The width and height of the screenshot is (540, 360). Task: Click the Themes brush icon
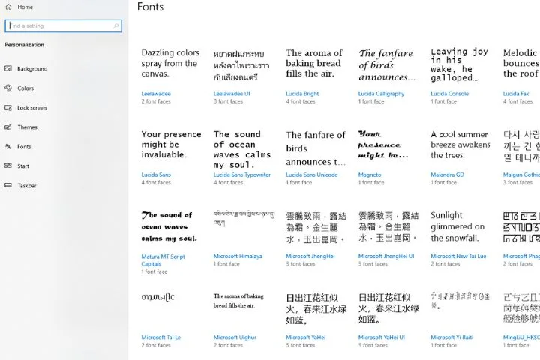pyautogui.click(x=8, y=127)
